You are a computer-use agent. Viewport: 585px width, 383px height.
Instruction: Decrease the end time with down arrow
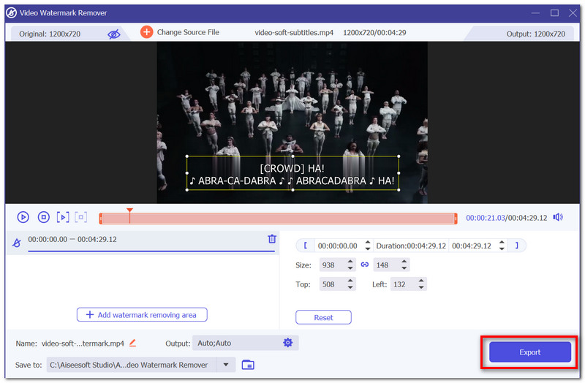(x=502, y=249)
